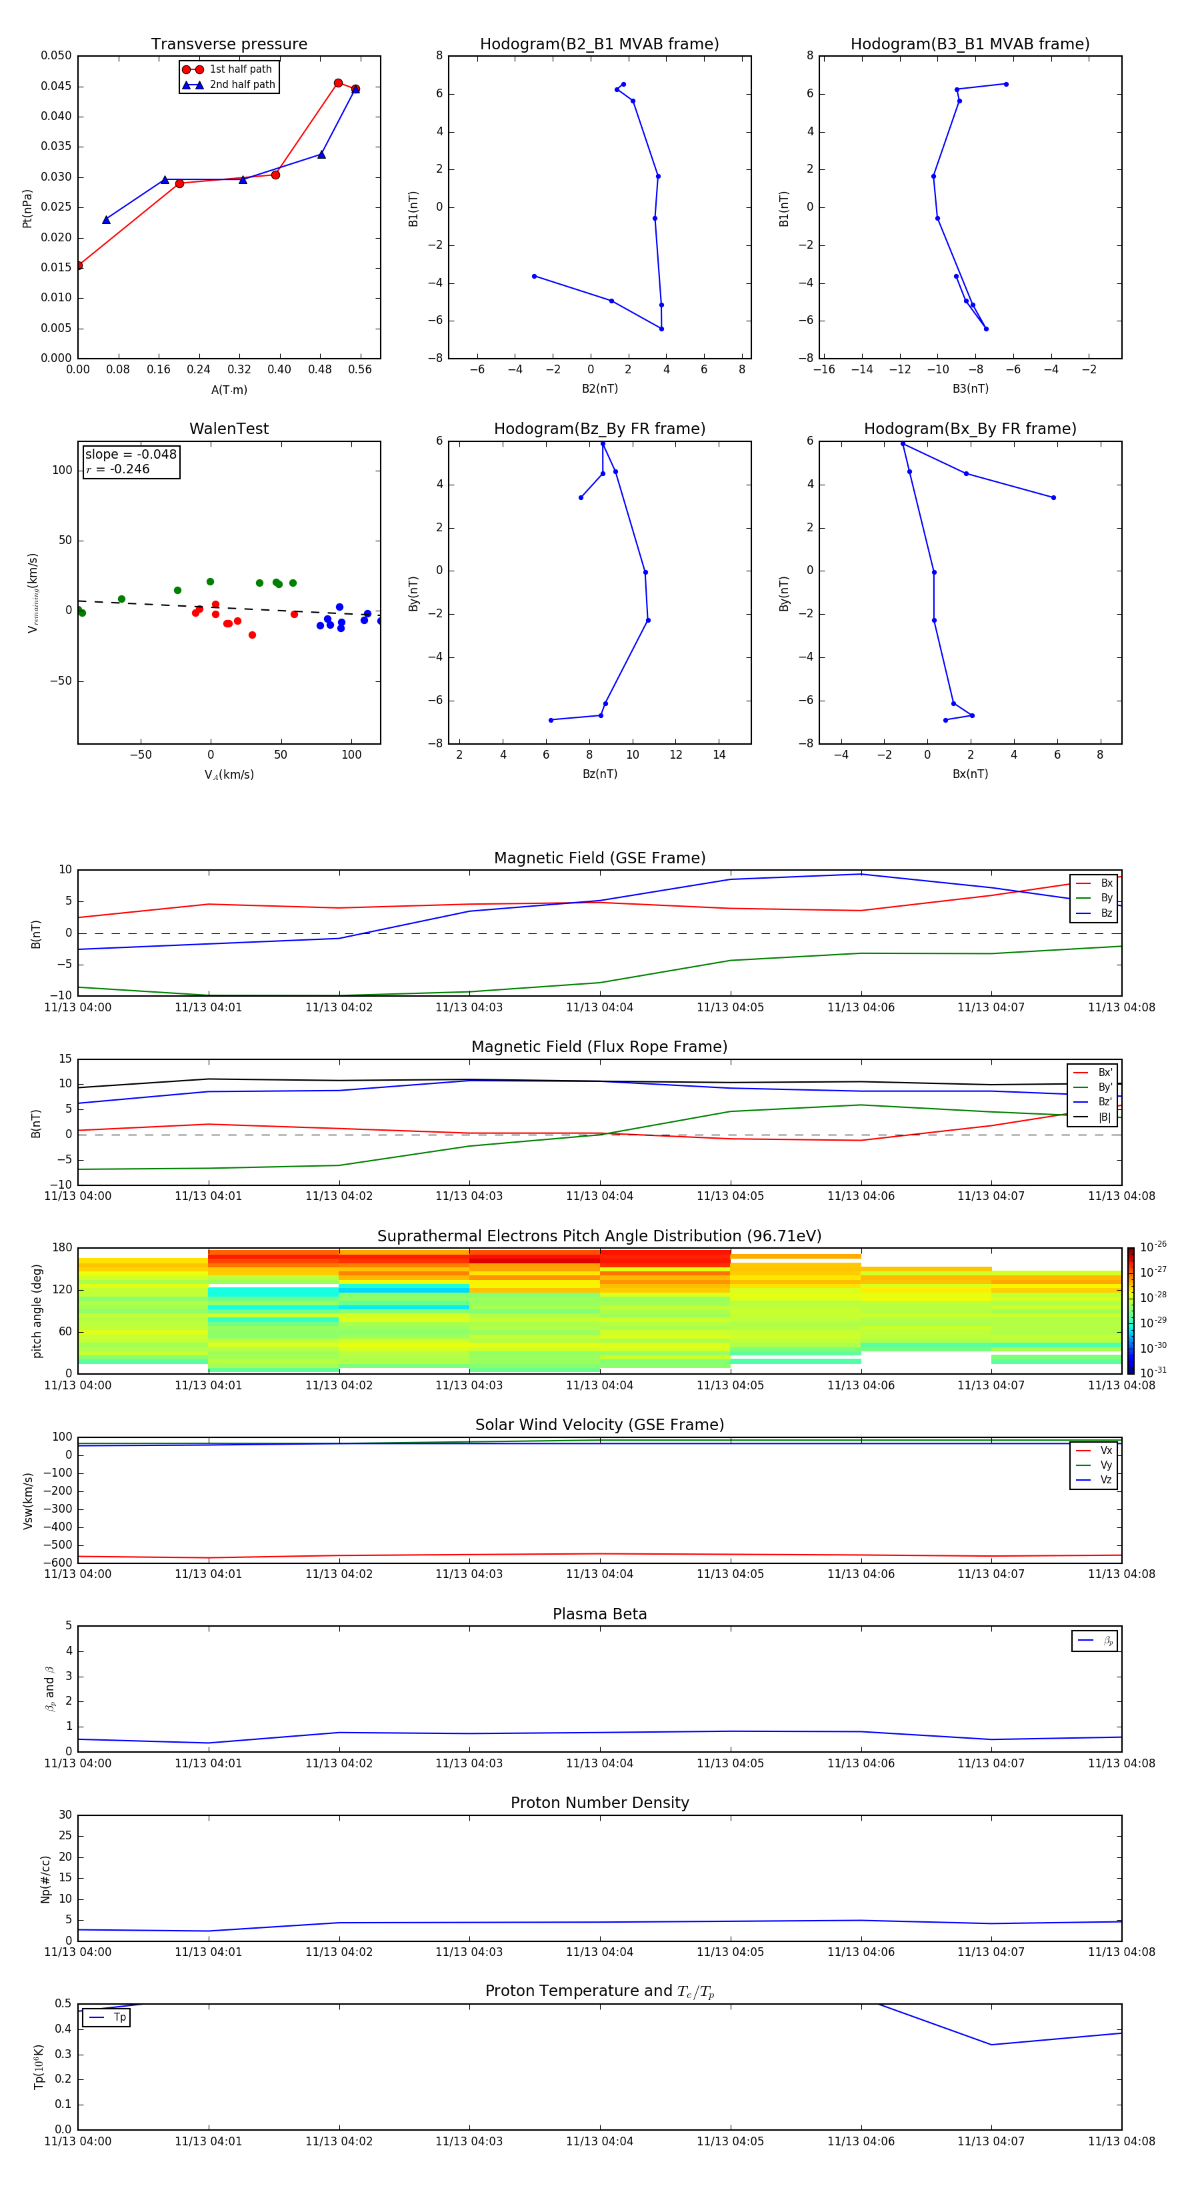Viewport: 1200px width, 2200px height.
Task: Click the 'Bx(nT)' x-axis label
Action: 970,774
